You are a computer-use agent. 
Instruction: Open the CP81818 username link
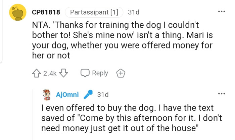[46, 12]
